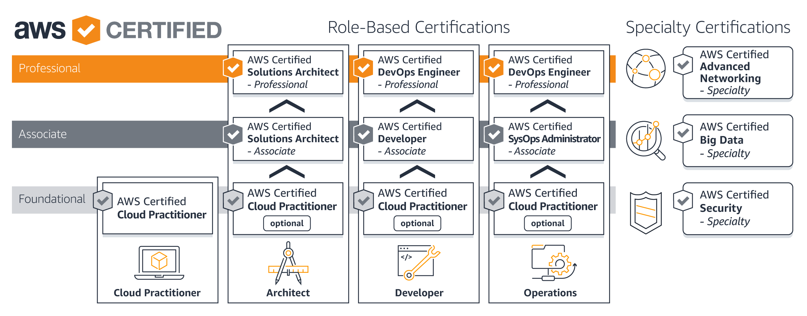Click SysOps Administrator text

[x=554, y=139]
